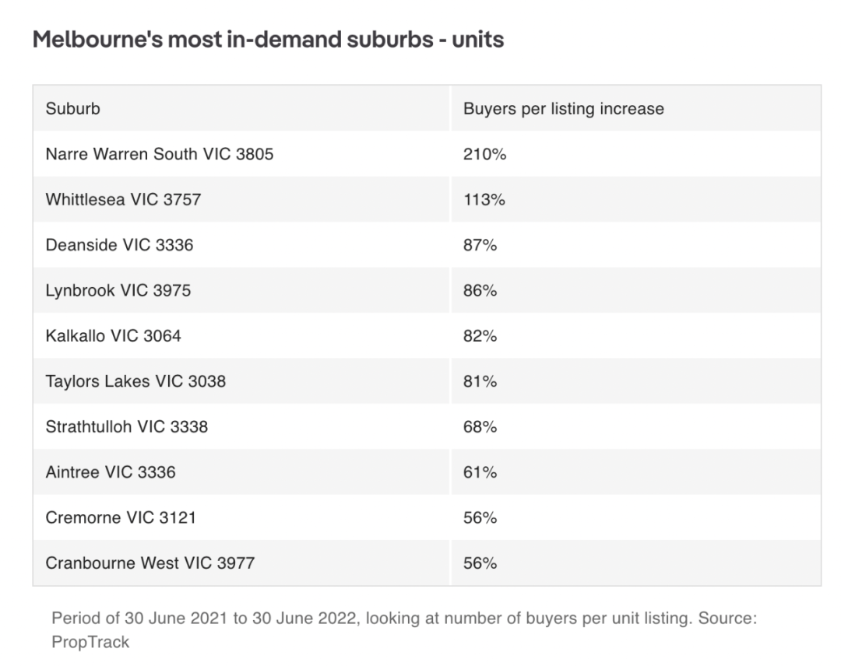Click the 86% value
841x666 pixels.
pyautogui.click(x=480, y=290)
